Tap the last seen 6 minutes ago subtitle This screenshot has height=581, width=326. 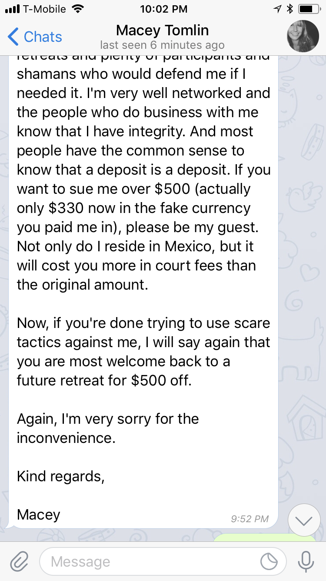click(x=162, y=45)
